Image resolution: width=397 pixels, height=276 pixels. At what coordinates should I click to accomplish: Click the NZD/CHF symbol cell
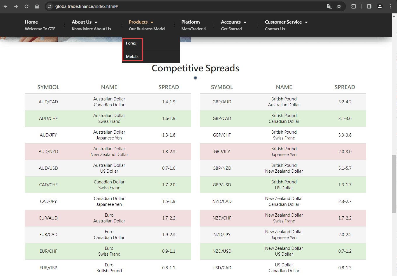pyautogui.click(x=222, y=218)
